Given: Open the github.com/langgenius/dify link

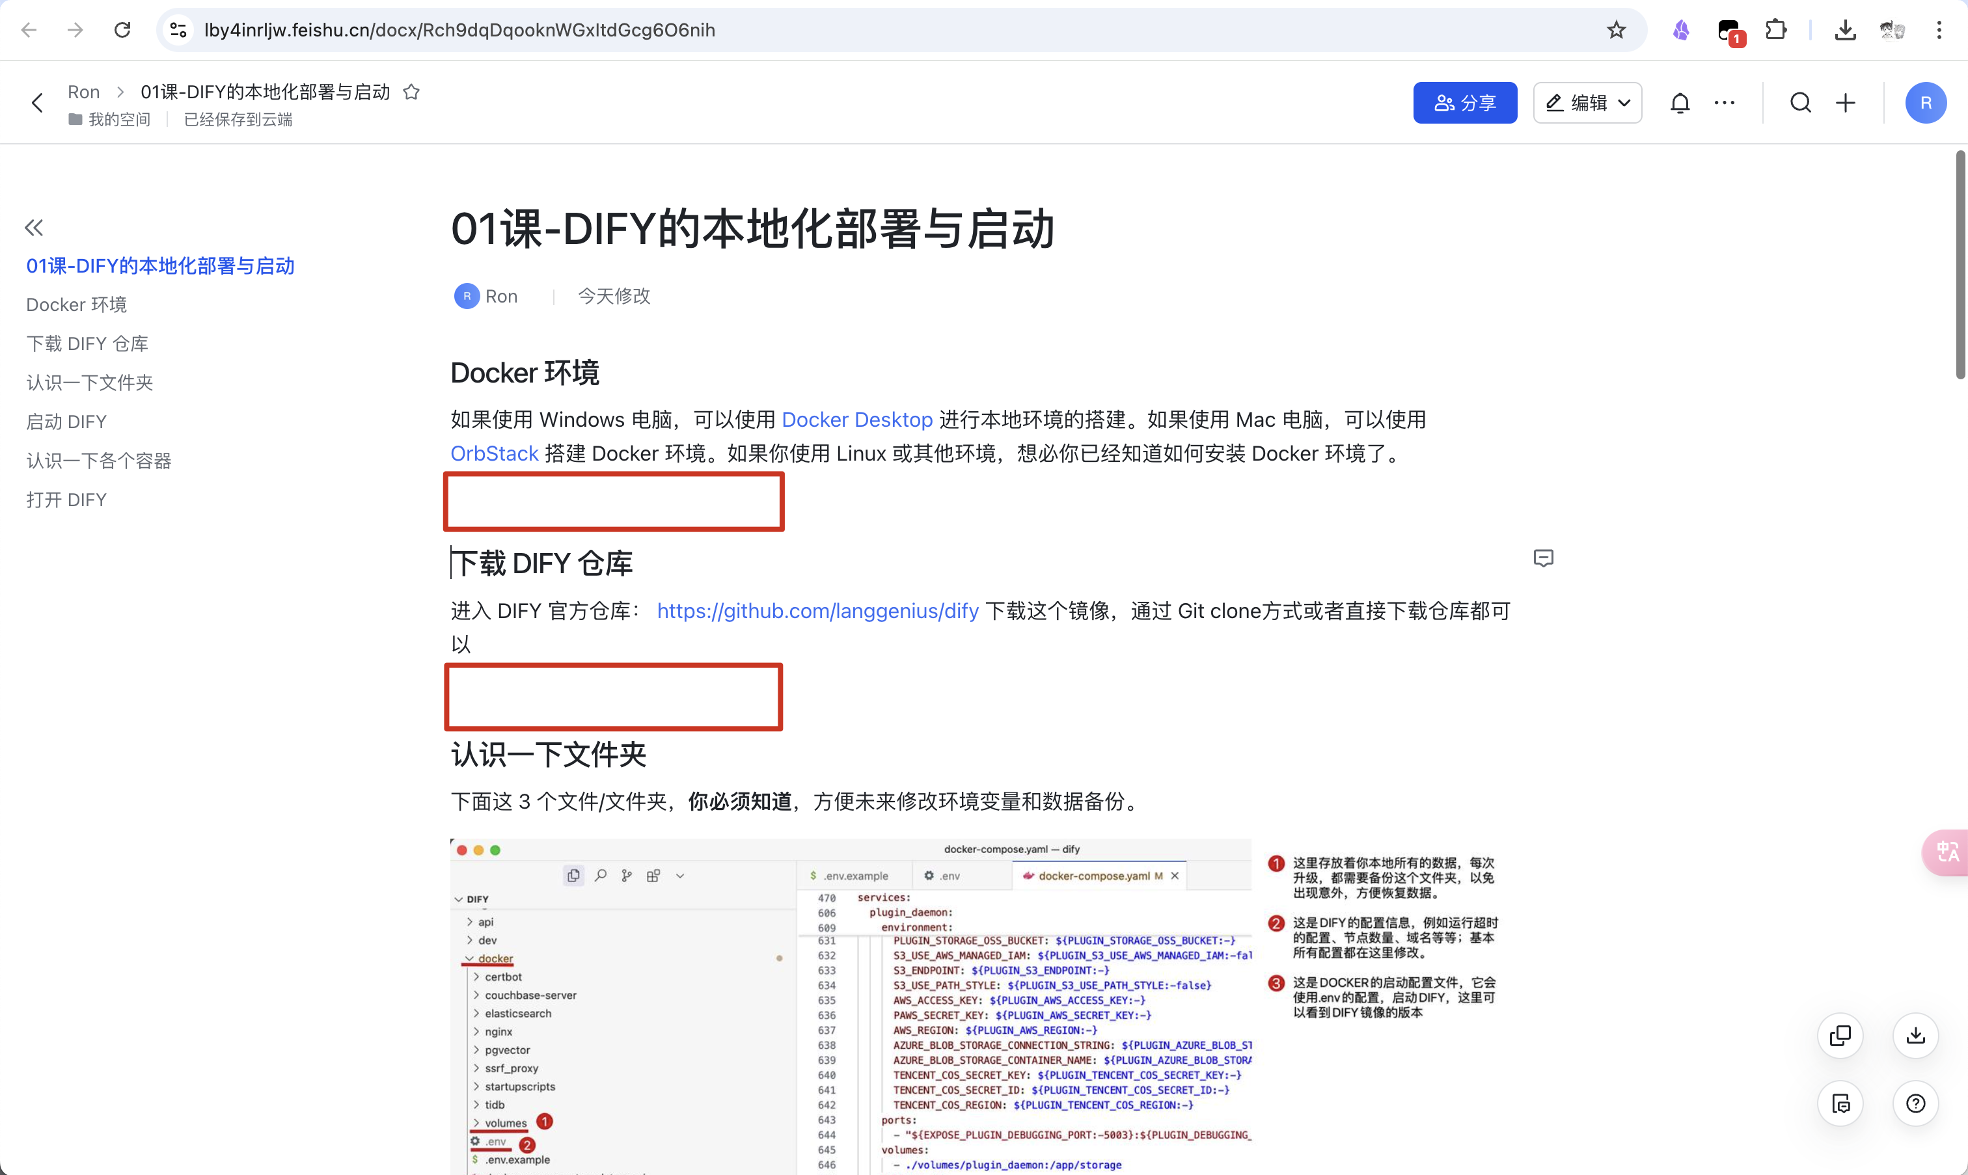Looking at the screenshot, I should click(x=817, y=612).
